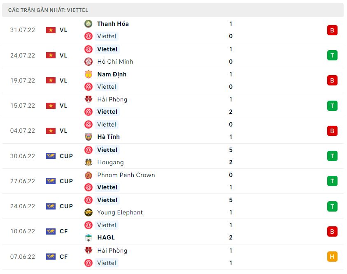
Task: Click HAGL club logo
Action: [x=88, y=237]
